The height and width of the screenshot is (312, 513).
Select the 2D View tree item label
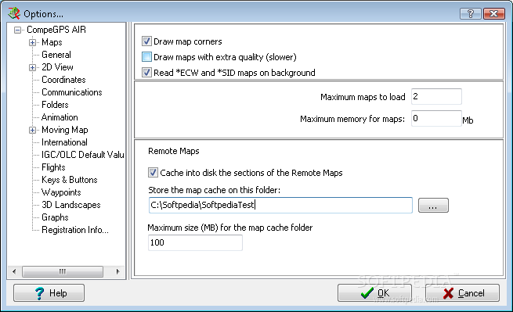pos(57,67)
